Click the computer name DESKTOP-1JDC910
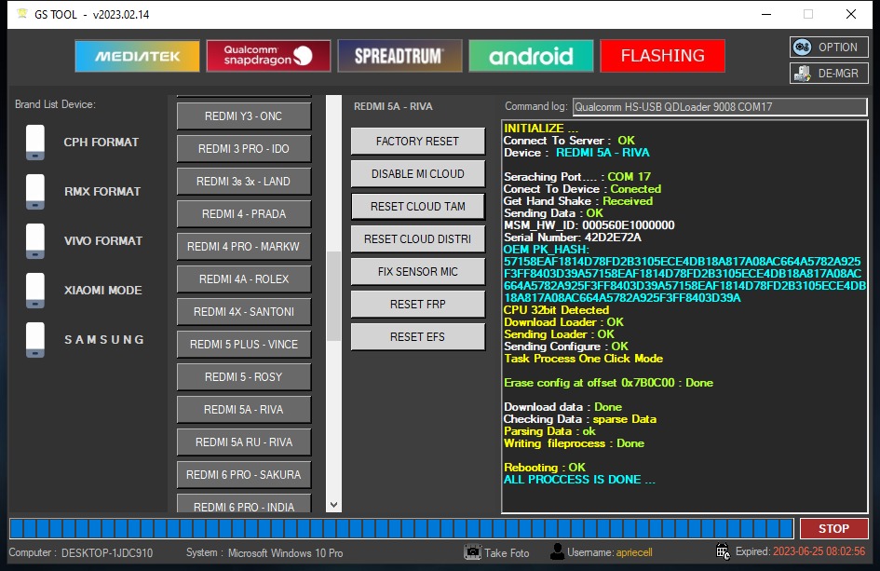 [x=107, y=553]
